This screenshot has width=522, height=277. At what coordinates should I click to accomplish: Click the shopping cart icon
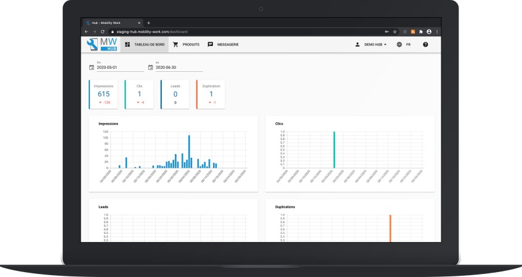175,44
